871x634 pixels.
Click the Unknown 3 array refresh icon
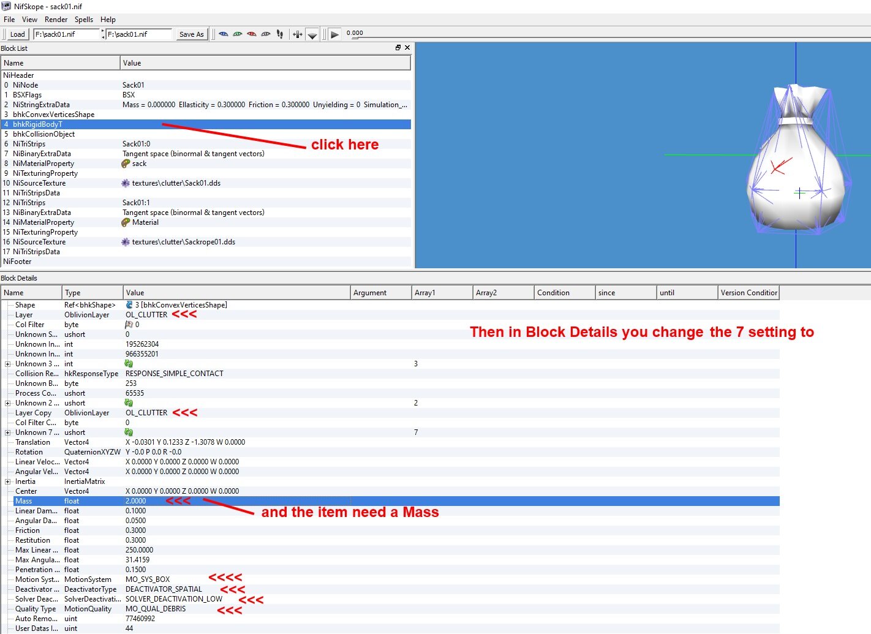(129, 364)
